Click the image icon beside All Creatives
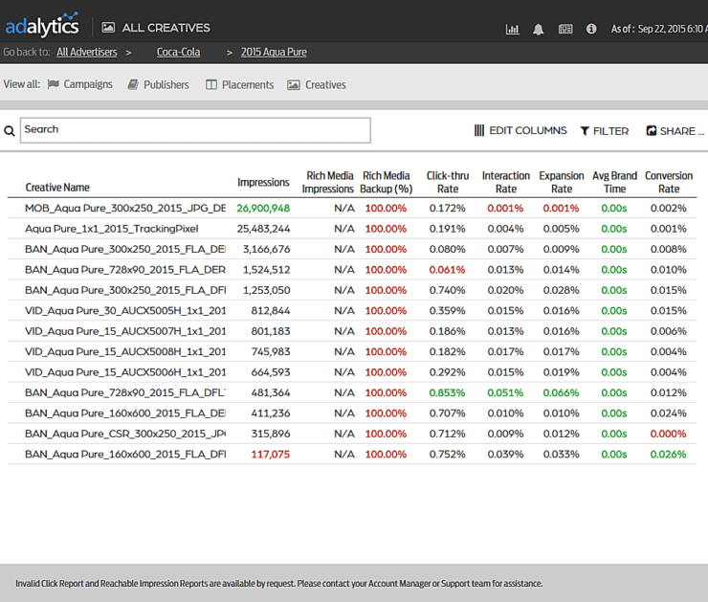Image resolution: width=708 pixels, height=602 pixels. (108, 28)
